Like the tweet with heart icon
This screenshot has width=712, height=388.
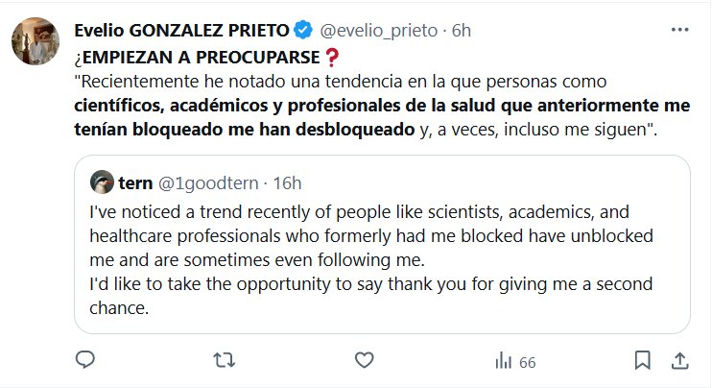tap(363, 361)
